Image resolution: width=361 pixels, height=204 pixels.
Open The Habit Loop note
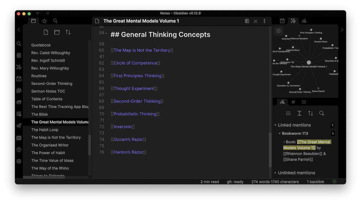tap(45, 130)
